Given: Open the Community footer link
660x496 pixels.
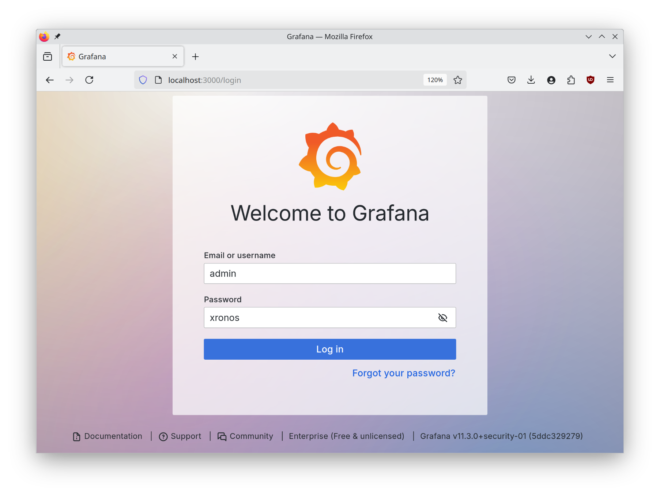Looking at the screenshot, I should (x=245, y=436).
